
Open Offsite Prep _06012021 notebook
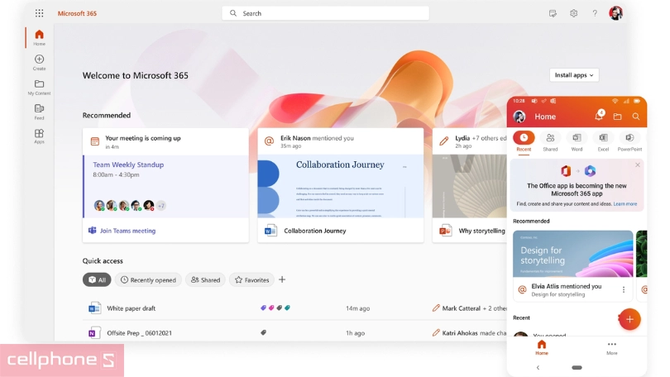139,333
